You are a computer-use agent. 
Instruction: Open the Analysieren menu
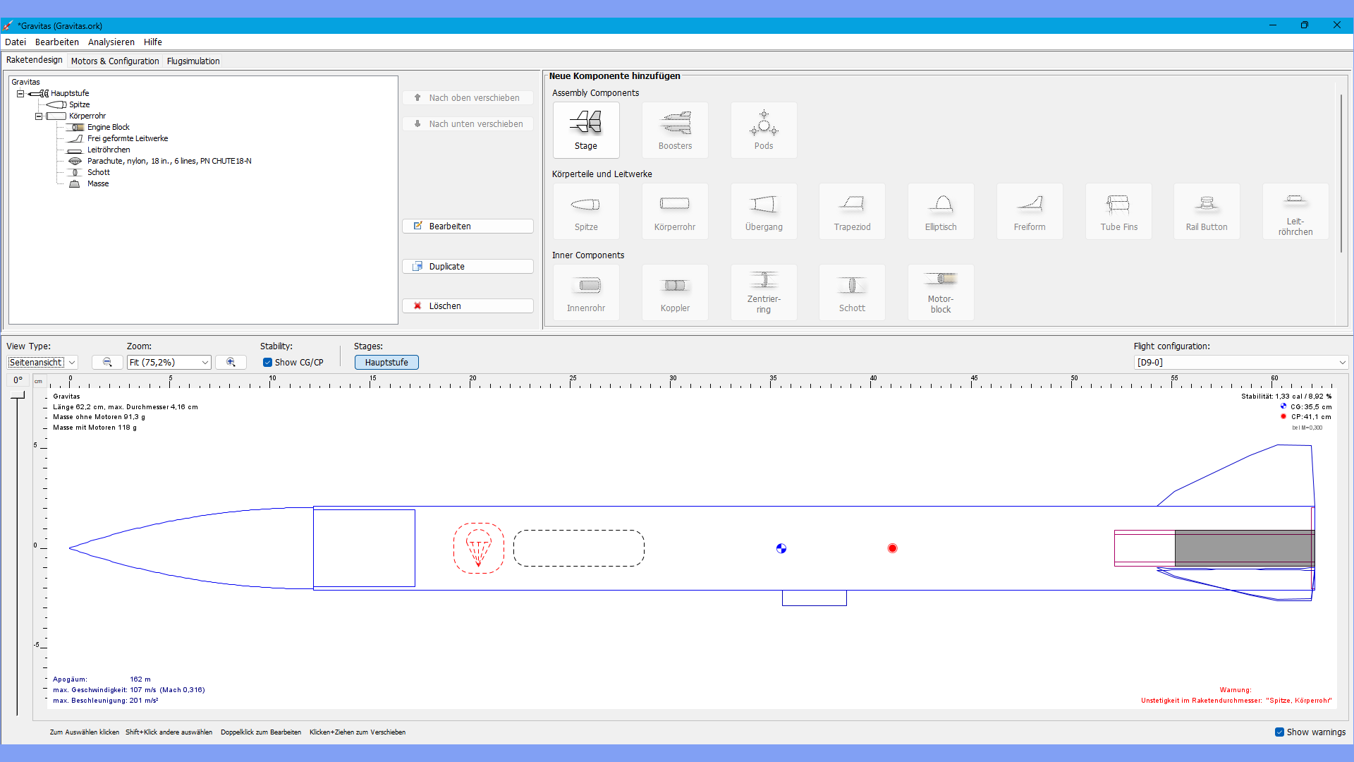click(x=111, y=42)
